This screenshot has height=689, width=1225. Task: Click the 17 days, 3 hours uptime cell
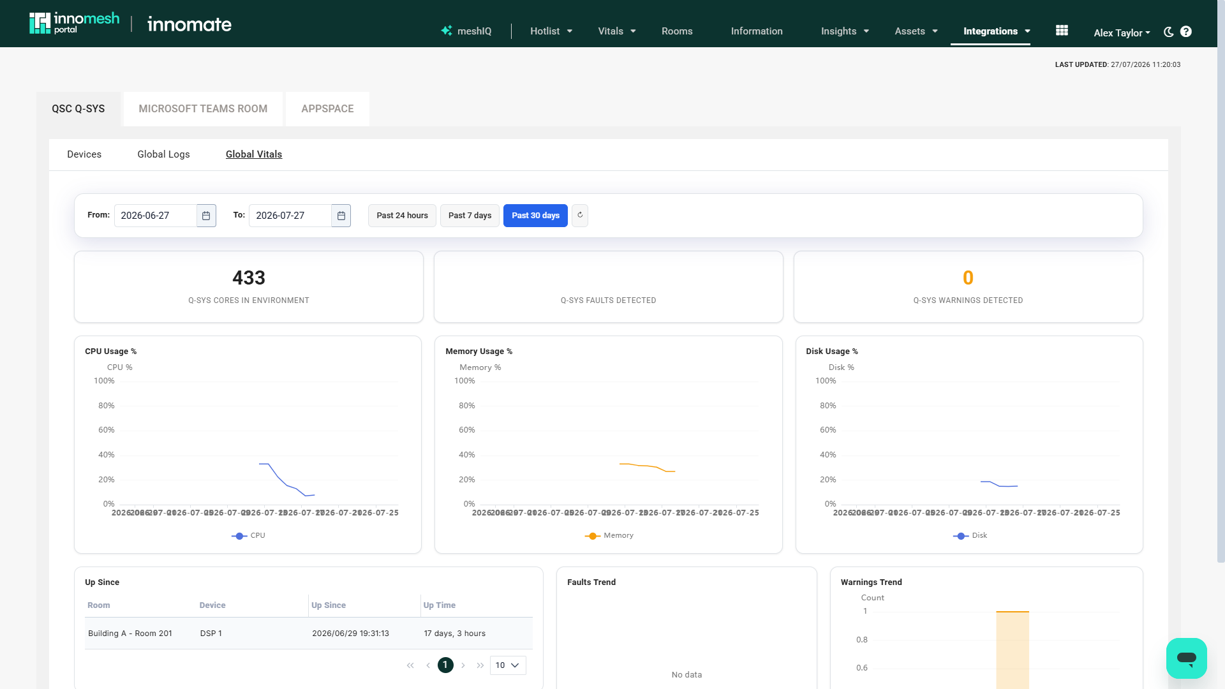point(455,633)
